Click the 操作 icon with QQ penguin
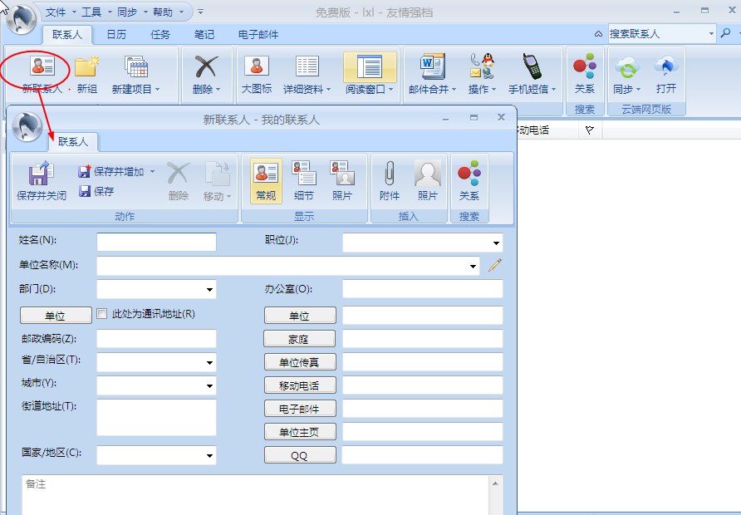This screenshot has height=515, width=741. [x=482, y=66]
